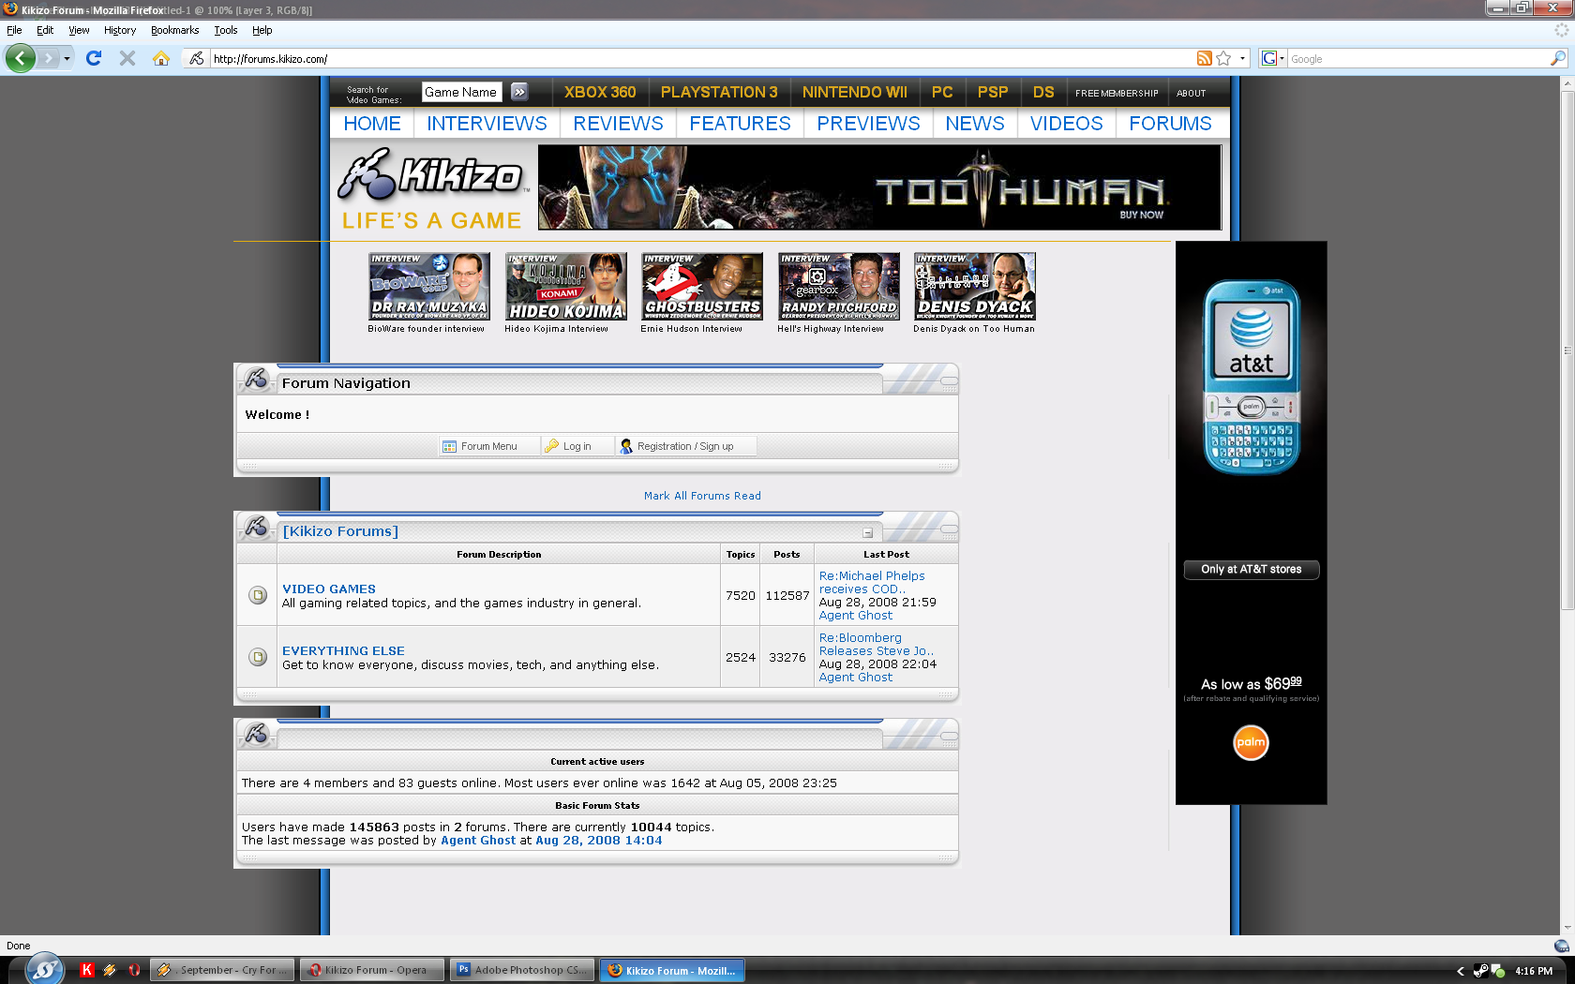Viewport: 1575px width, 984px height.
Task: Open the Randy Pitchford interview thumbnail
Action: point(839,286)
